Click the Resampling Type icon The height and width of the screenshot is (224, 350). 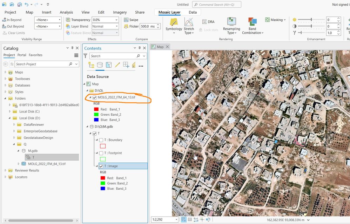pos(231,22)
